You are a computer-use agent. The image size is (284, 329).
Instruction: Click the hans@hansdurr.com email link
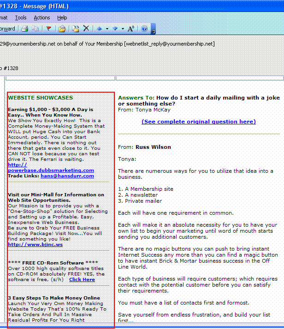coord(67,176)
